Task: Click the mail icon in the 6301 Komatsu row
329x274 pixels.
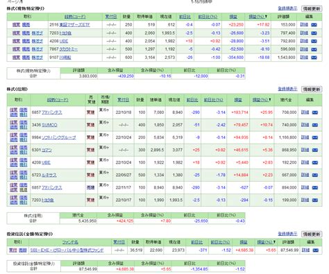Action: [315, 150]
